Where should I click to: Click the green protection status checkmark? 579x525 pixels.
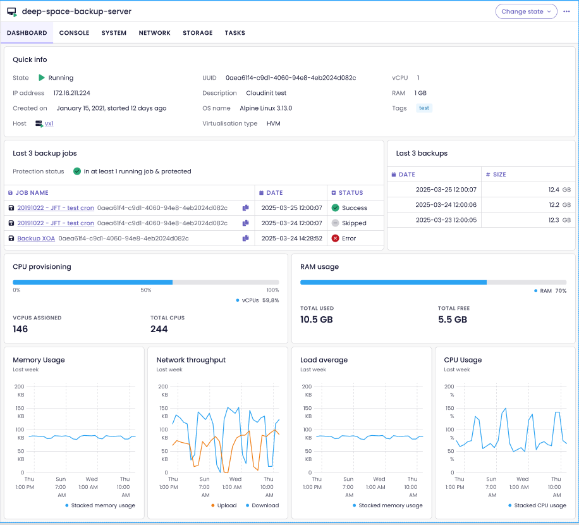77,171
